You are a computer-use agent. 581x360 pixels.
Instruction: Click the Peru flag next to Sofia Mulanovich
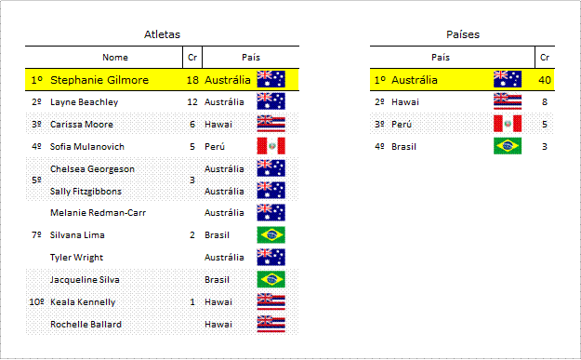click(x=271, y=146)
